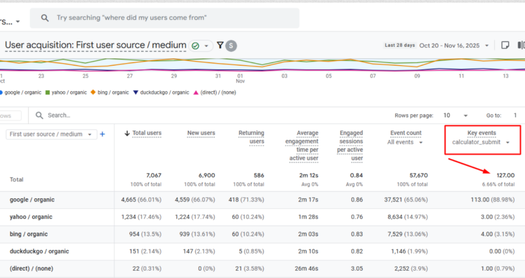Click the magnifier icon in table search
Viewport: 525px width, 278px height.
[39, 116]
